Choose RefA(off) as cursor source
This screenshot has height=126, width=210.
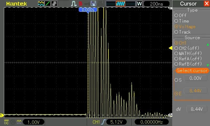[x=188, y=59]
